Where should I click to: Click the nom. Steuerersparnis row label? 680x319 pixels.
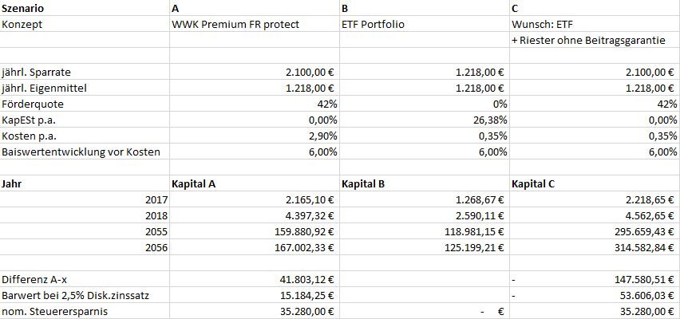point(53,311)
